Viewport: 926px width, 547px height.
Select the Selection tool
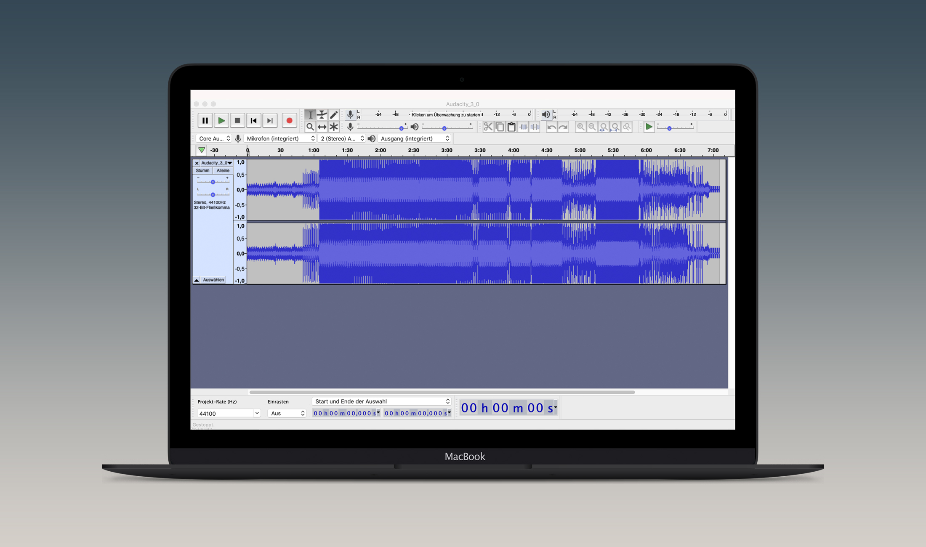pyautogui.click(x=310, y=114)
